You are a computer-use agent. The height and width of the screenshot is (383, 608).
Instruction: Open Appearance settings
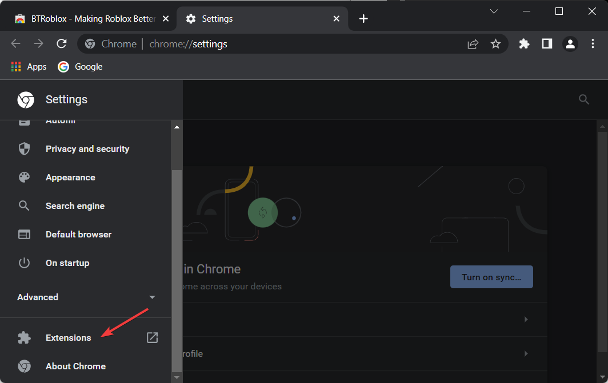tap(85, 178)
